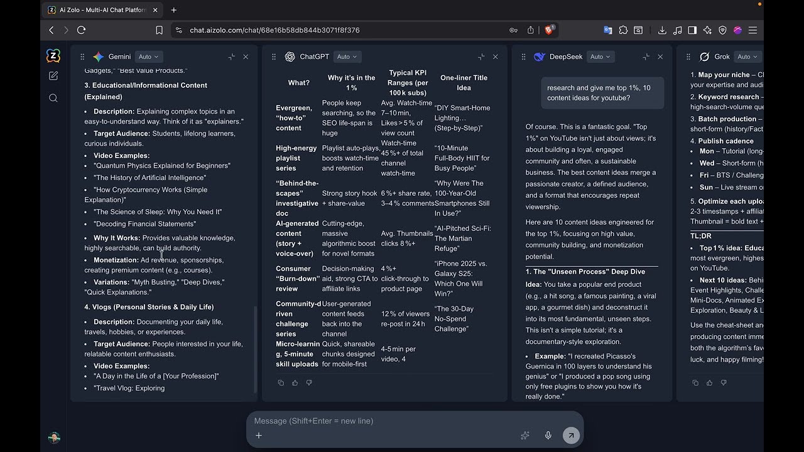804x452 pixels.
Task: Close the DeepSeek chat panel
Action: pos(660,56)
